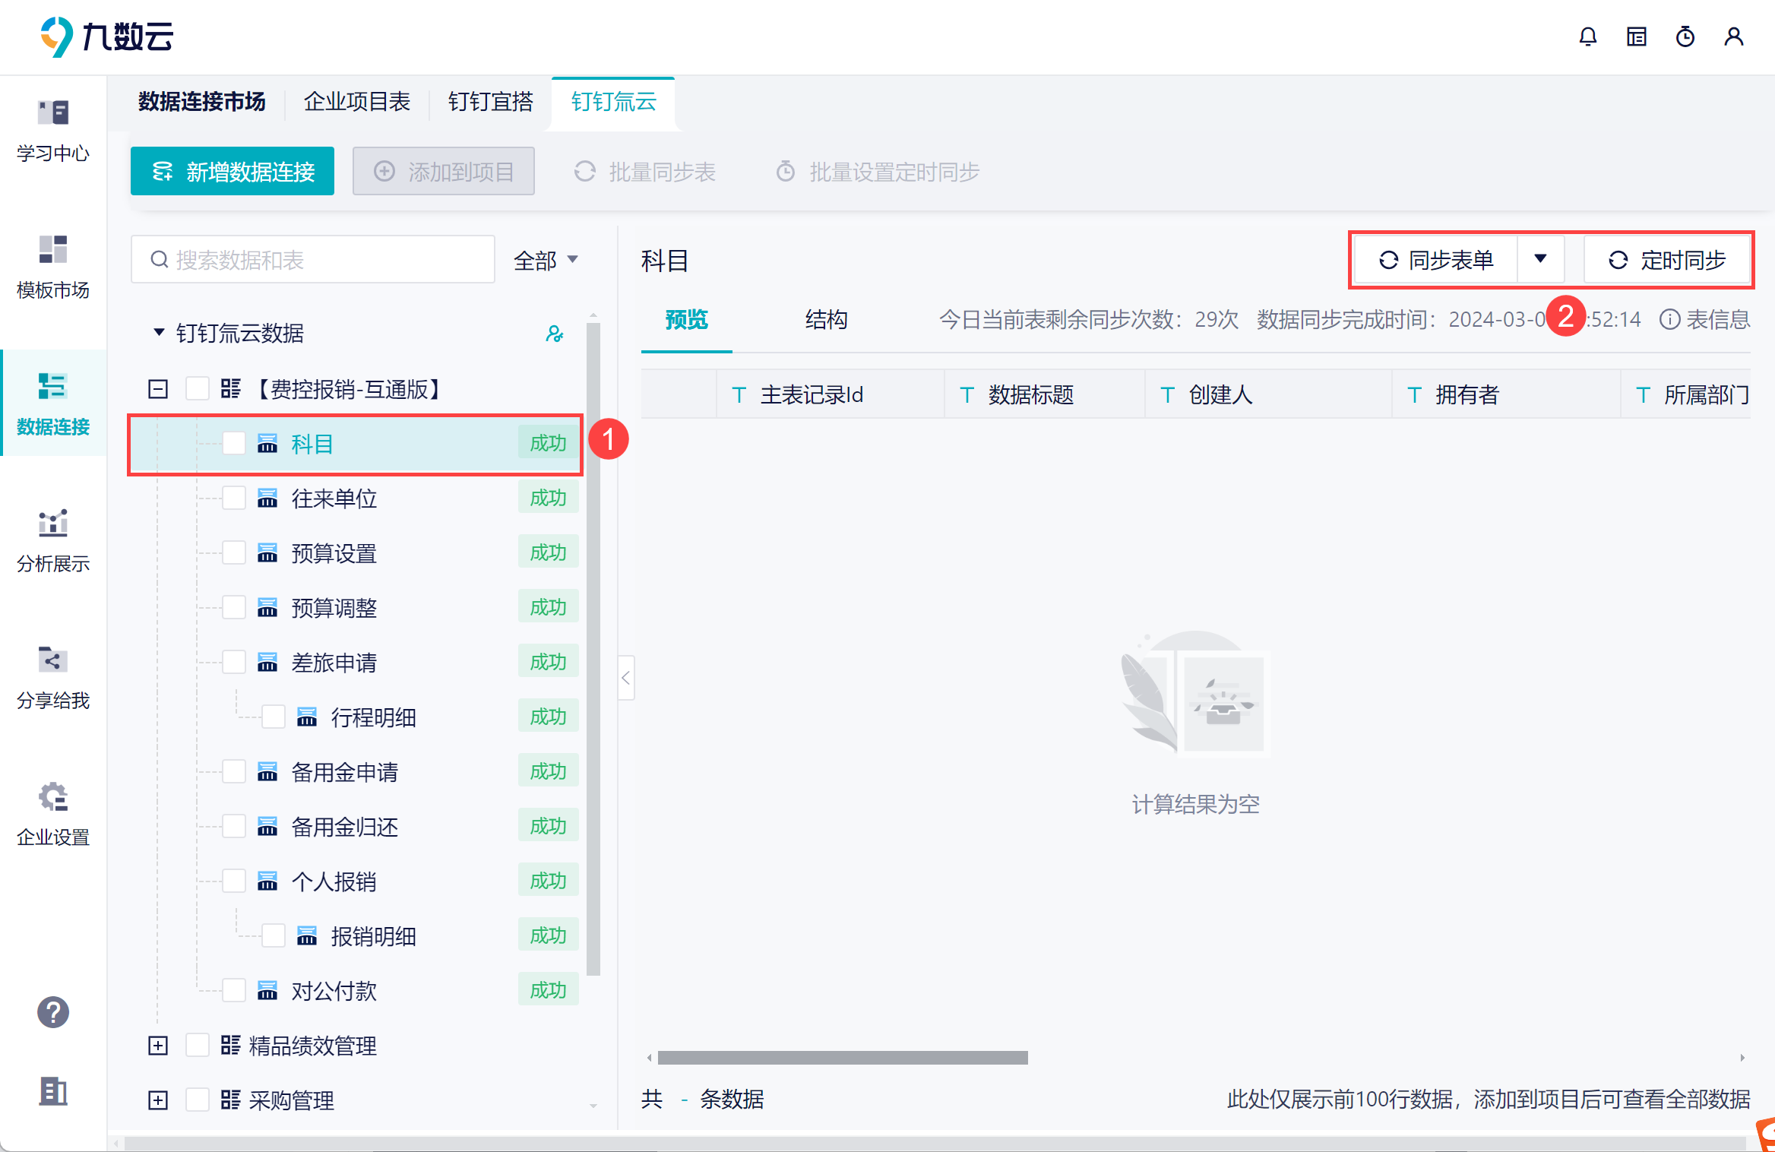
Task: Click user permission icon beside 钉钉氚云数据
Action: [x=554, y=334]
